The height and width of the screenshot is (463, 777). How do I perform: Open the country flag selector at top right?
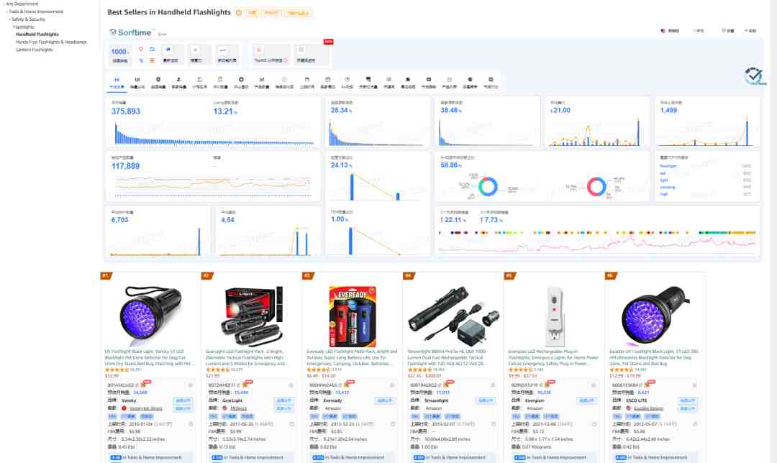pos(670,31)
